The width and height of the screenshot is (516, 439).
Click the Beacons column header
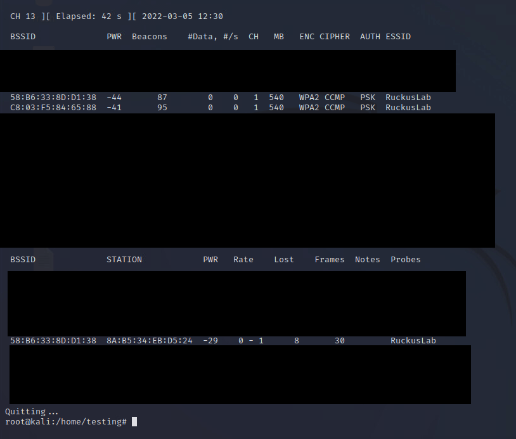point(150,37)
